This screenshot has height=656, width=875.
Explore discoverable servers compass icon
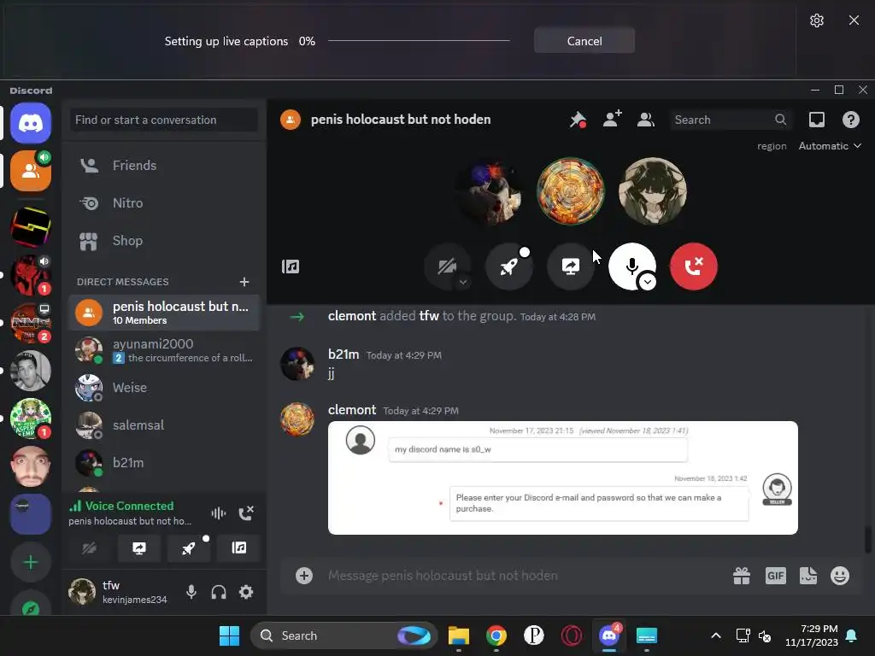pyautogui.click(x=31, y=604)
